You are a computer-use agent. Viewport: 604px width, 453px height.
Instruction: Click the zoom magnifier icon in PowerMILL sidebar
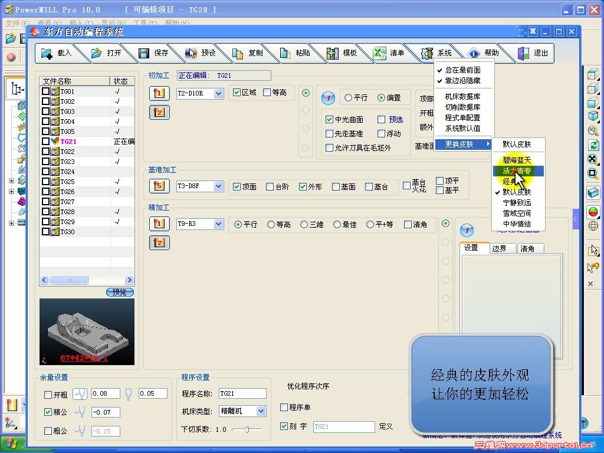[593, 131]
